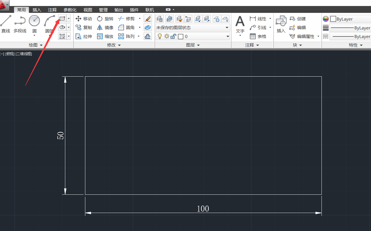The width and height of the screenshot is (371, 231).
Task: Click the Mirror (镜像) tool
Action: [x=105, y=28]
